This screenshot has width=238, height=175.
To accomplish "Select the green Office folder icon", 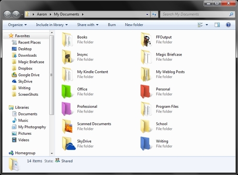I will 67,92.
